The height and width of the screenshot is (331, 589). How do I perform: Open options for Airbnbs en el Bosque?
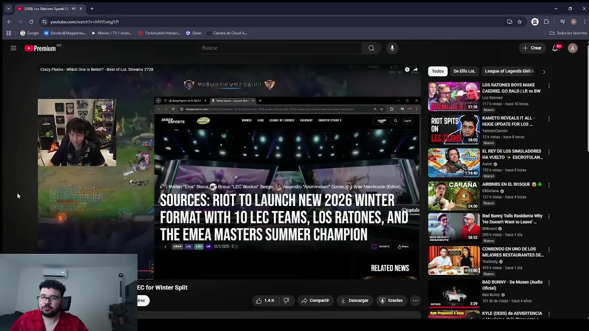549,185
